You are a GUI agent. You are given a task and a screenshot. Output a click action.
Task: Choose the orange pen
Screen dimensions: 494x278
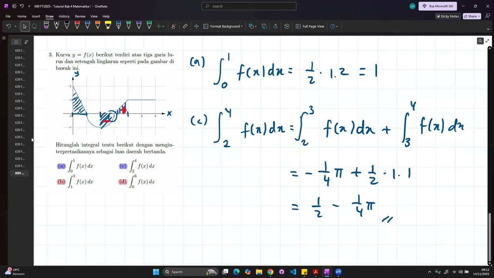pyautogui.click(x=98, y=26)
